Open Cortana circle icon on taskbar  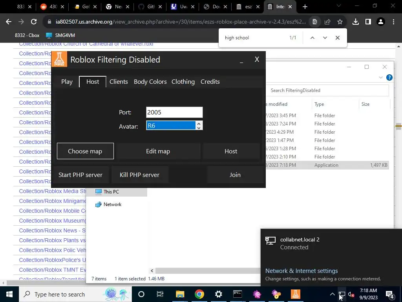click(141, 294)
